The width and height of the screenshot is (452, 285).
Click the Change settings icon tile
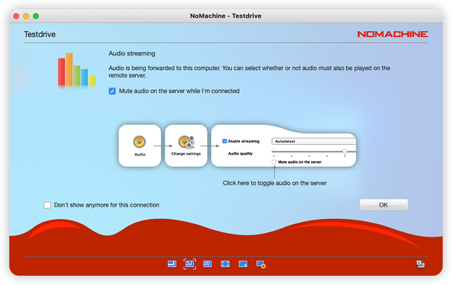coord(186,145)
